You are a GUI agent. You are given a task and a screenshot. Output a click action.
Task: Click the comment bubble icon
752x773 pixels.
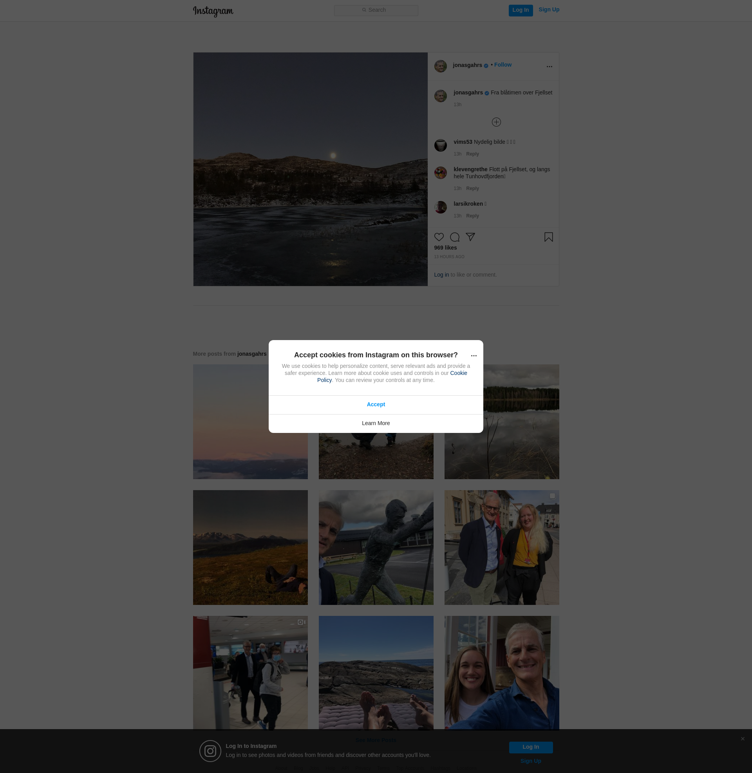(x=455, y=237)
